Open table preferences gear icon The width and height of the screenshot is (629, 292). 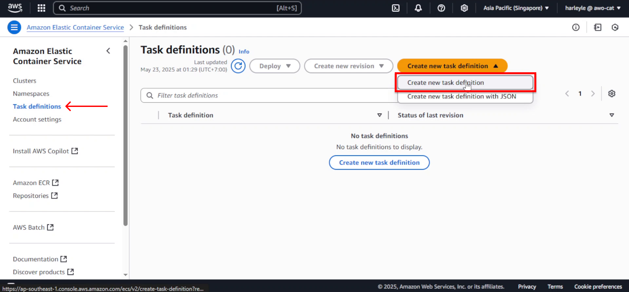pyautogui.click(x=612, y=94)
